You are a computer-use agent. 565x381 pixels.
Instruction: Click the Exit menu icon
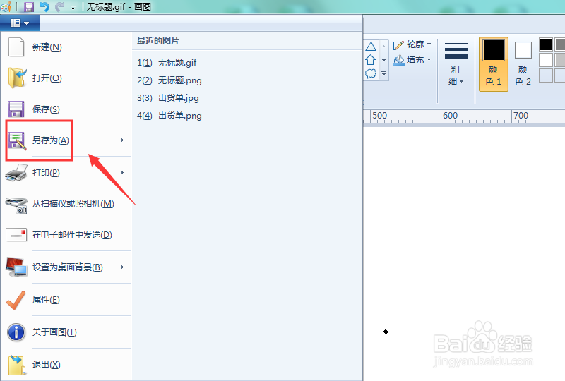pos(17,365)
